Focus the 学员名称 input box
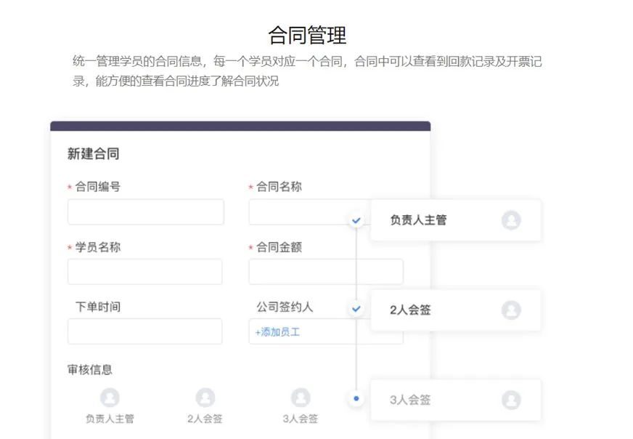Viewport: 633px width, 439px height. 145,272
